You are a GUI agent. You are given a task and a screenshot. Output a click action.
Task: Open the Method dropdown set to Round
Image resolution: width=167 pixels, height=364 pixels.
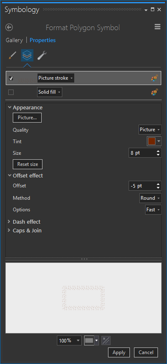click(x=150, y=198)
